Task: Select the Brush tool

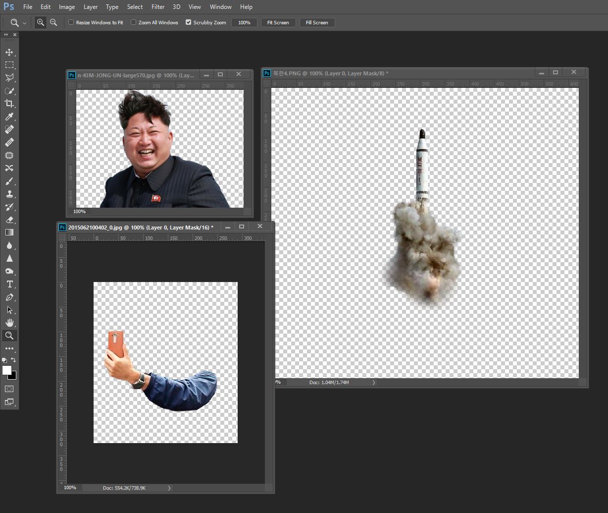Action: tap(9, 181)
